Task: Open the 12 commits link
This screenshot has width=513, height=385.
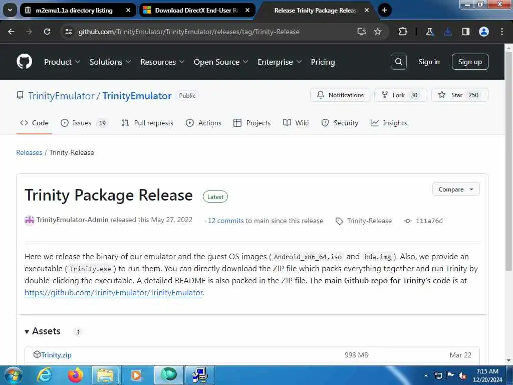Action: (226, 221)
